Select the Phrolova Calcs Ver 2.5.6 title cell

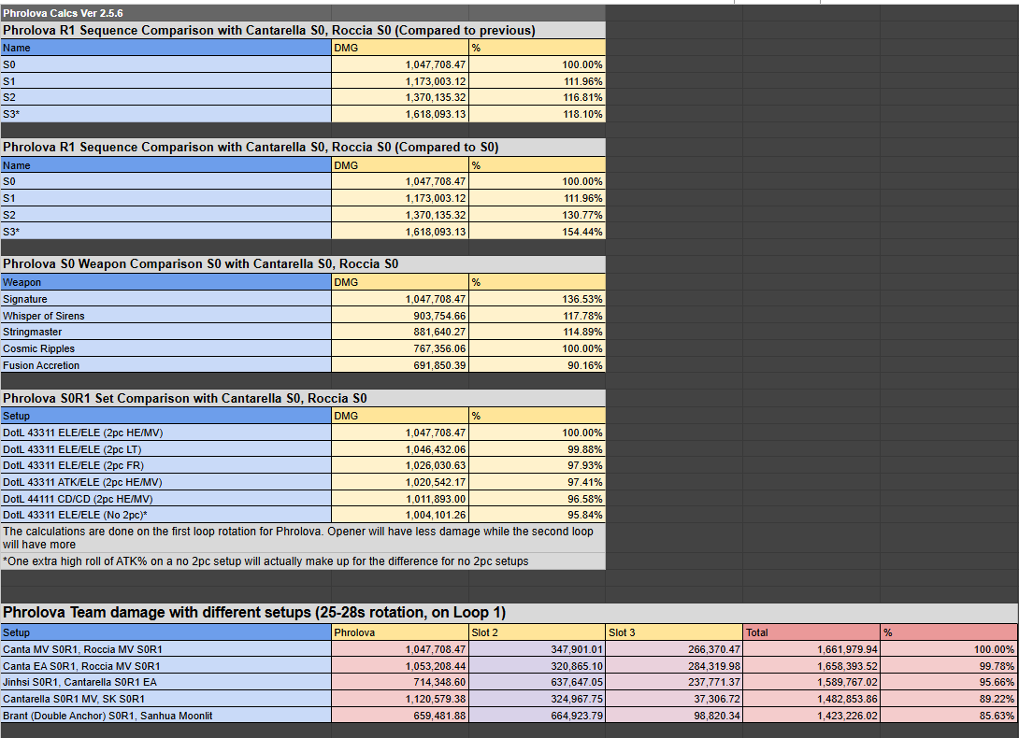point(165,13)
